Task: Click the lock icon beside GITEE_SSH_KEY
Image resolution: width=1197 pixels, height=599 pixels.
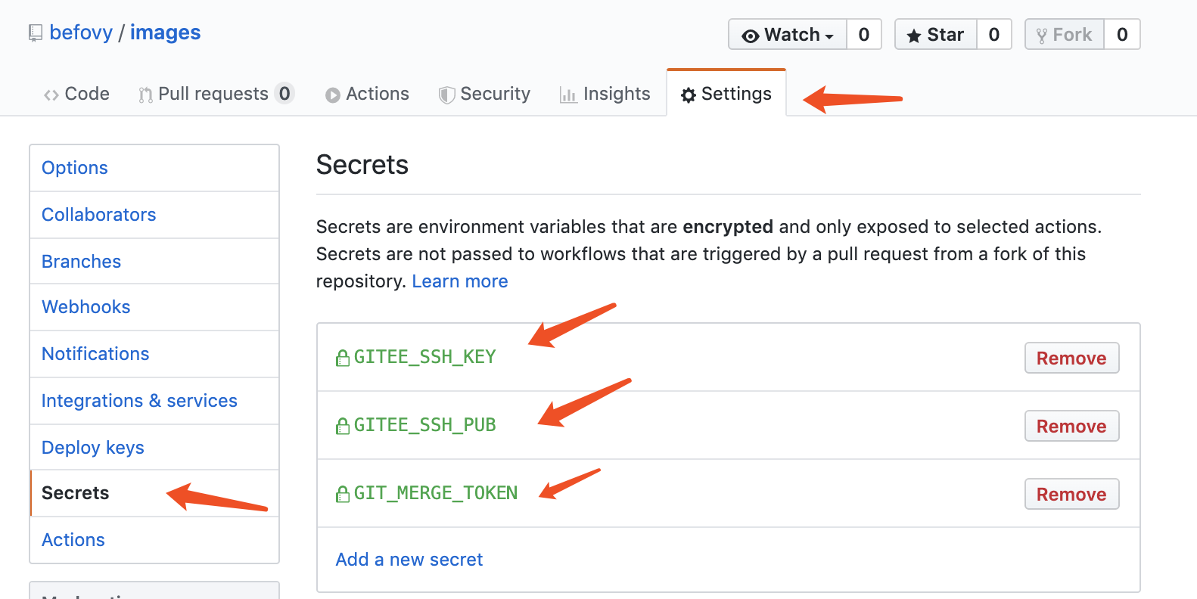Action: [343, 358]
